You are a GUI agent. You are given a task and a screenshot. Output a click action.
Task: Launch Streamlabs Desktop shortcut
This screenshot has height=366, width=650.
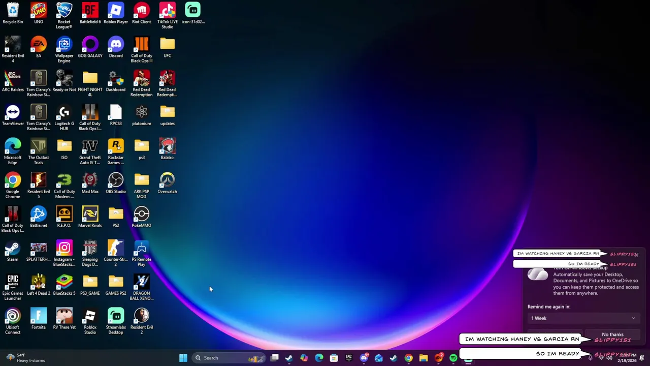(116, 322)
